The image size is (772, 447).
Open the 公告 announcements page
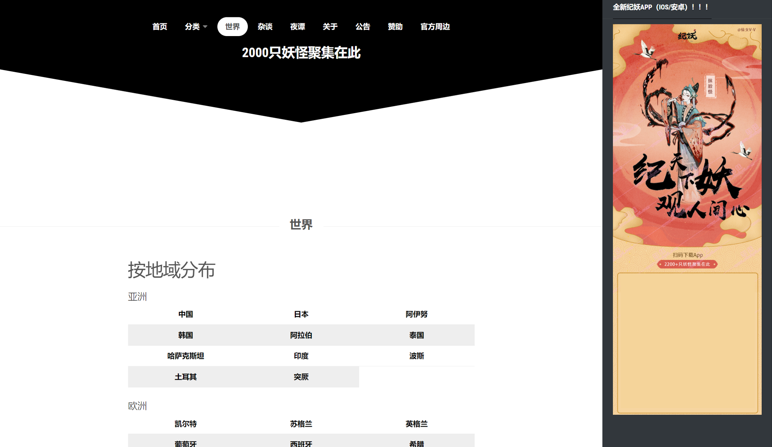point(362,27)
